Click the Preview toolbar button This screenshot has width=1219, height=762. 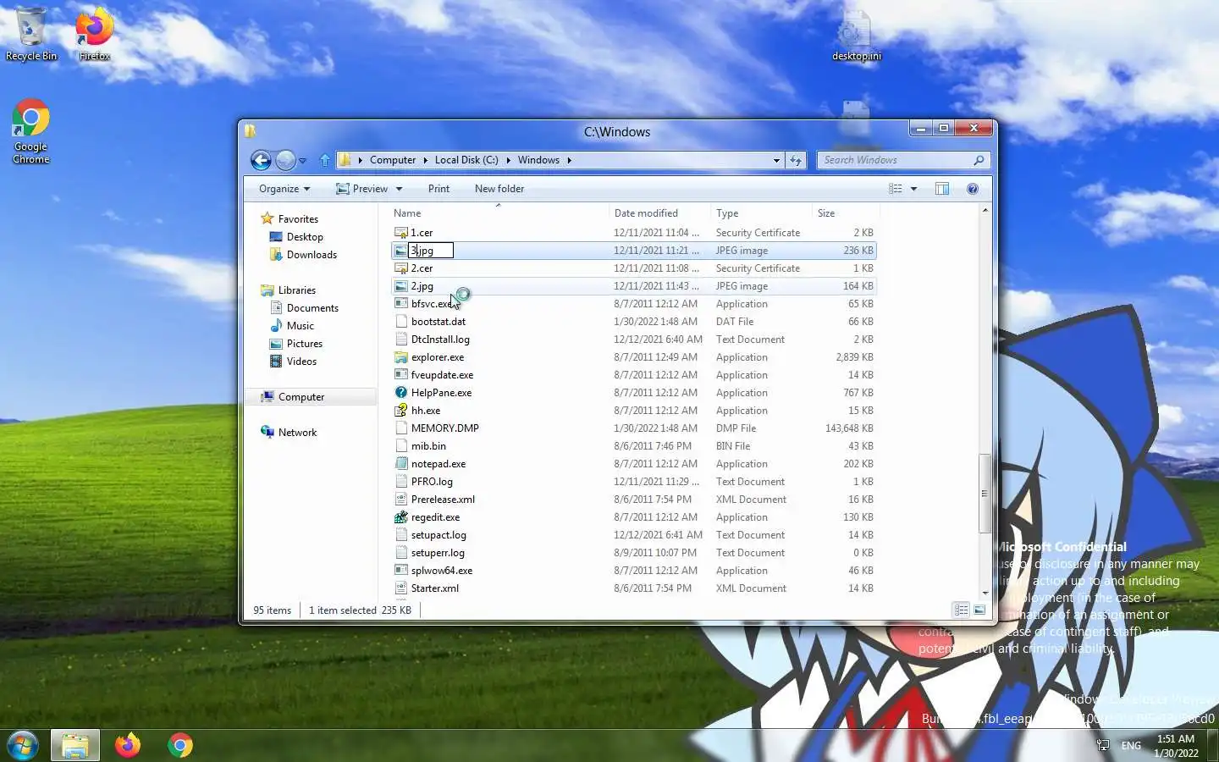click(361, 189)
